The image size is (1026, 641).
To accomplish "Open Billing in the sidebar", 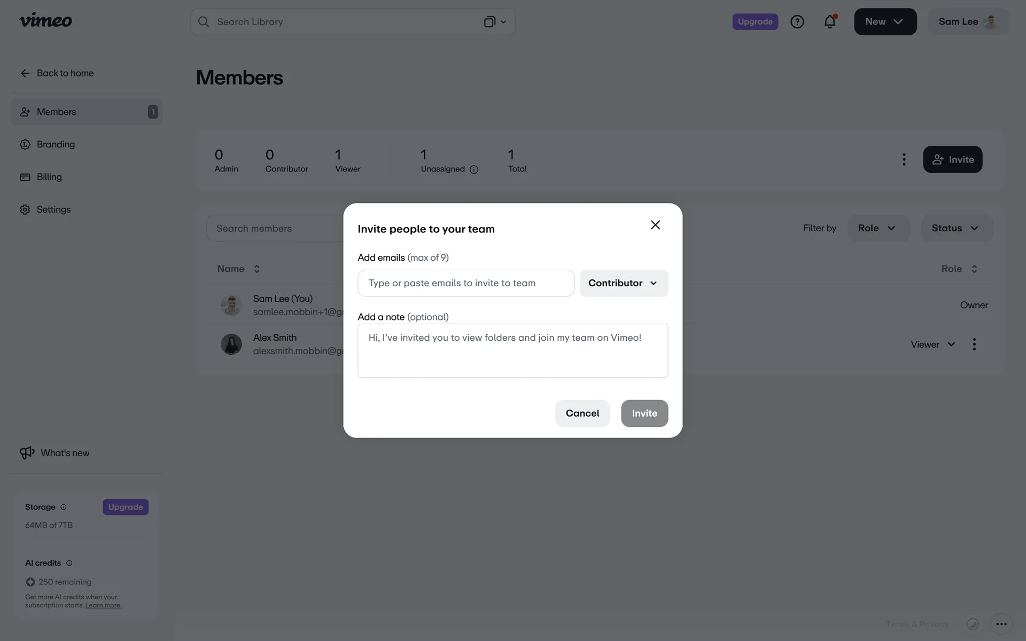I will (x=49, y=177).
